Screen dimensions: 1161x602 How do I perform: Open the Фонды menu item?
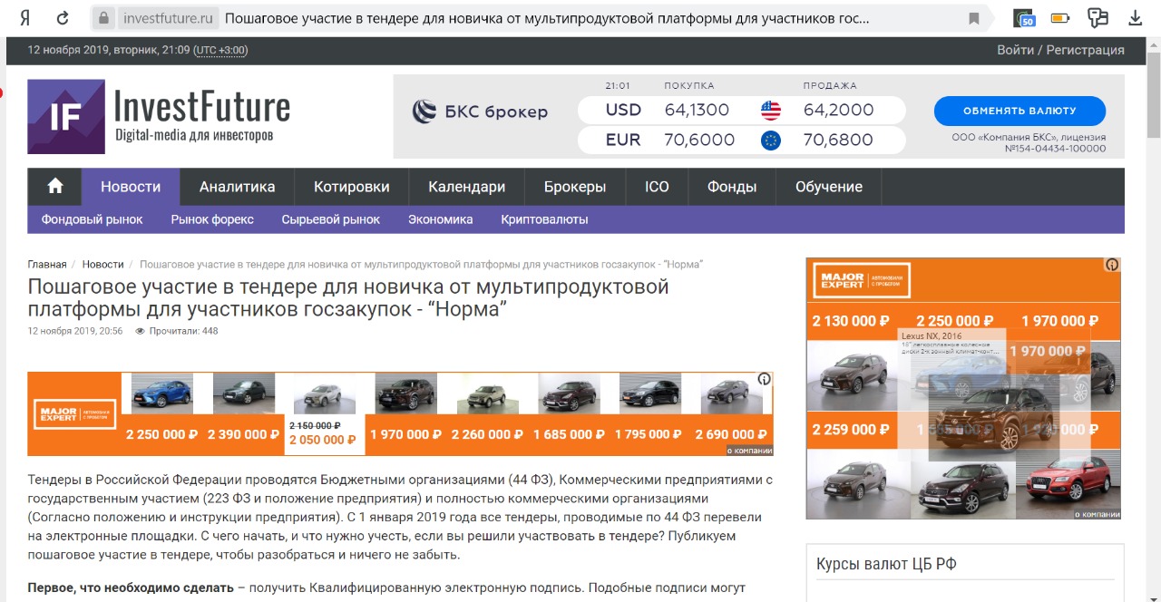732,187
